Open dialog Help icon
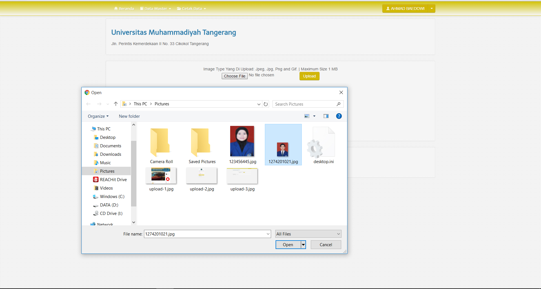Image resolution: width=541 pixels, height=289 pixels. click(339, 116)
